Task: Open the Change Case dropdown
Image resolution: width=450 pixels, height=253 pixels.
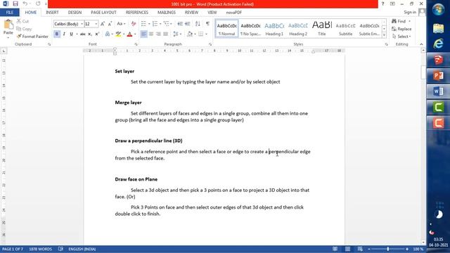Action: [x=121, y=24]
